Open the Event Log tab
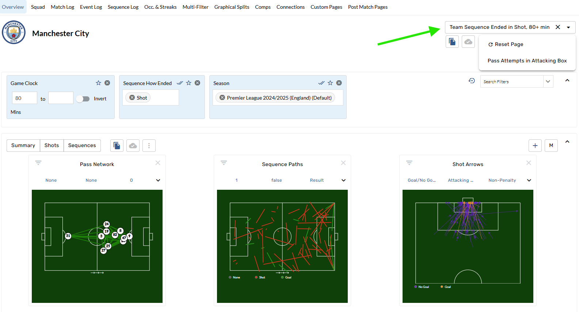Screen dimensions: 579x312 [91, 7]
